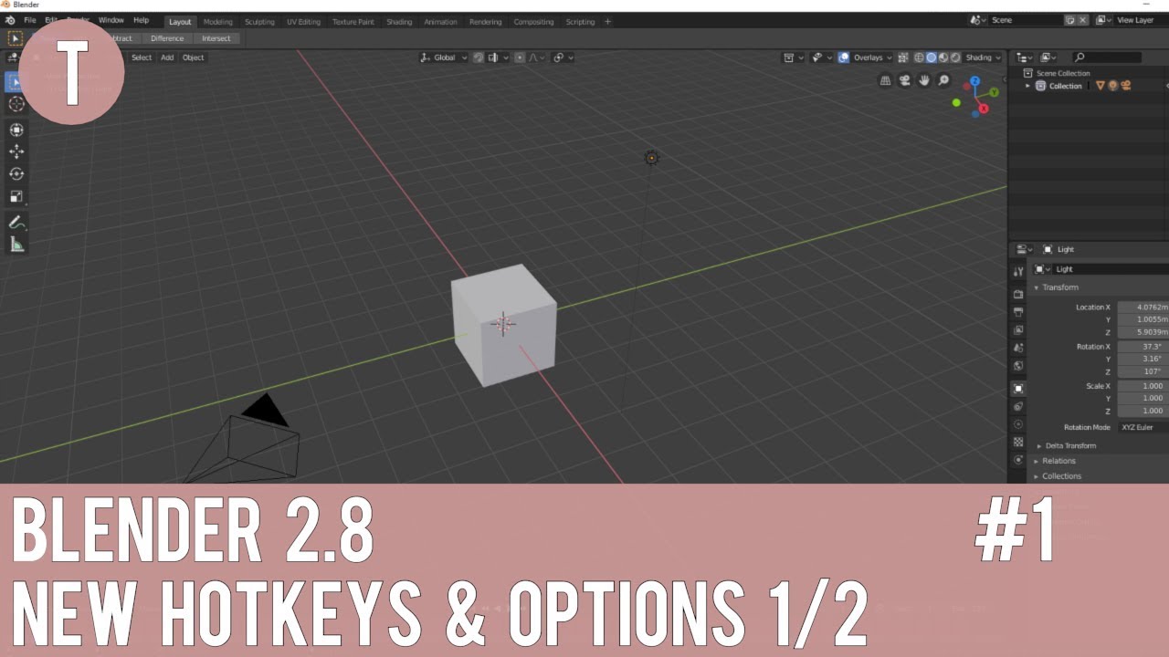Toggle the Overlays display button
This screenshot has height=657, width=1169.
tap(844, 57)
